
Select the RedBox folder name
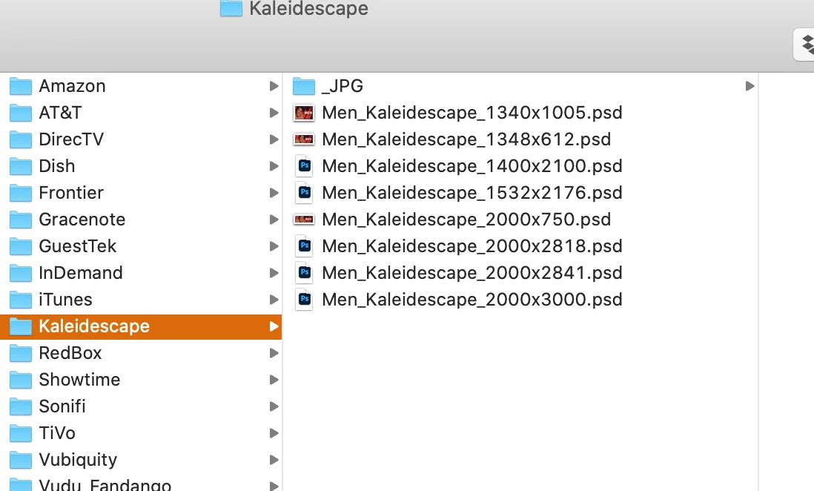point(70,353)
